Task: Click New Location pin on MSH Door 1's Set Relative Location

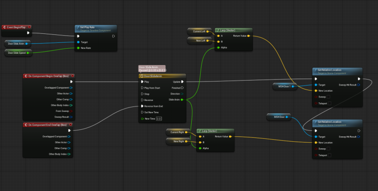Action: coord(316,91)
